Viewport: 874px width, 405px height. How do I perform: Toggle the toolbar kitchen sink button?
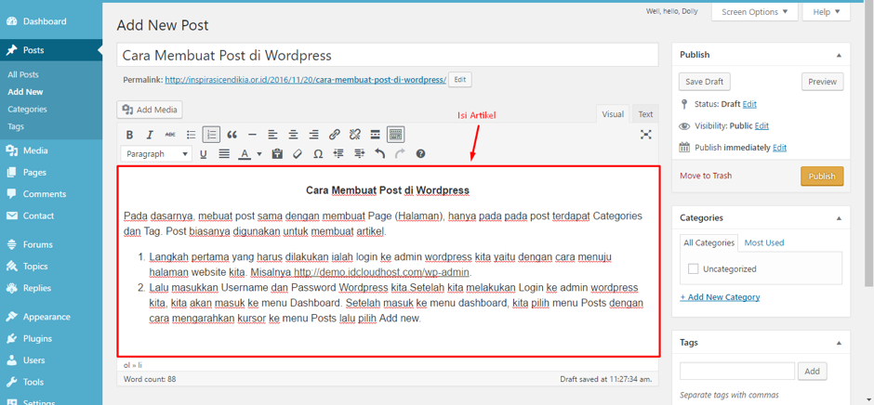click(396, 135)
